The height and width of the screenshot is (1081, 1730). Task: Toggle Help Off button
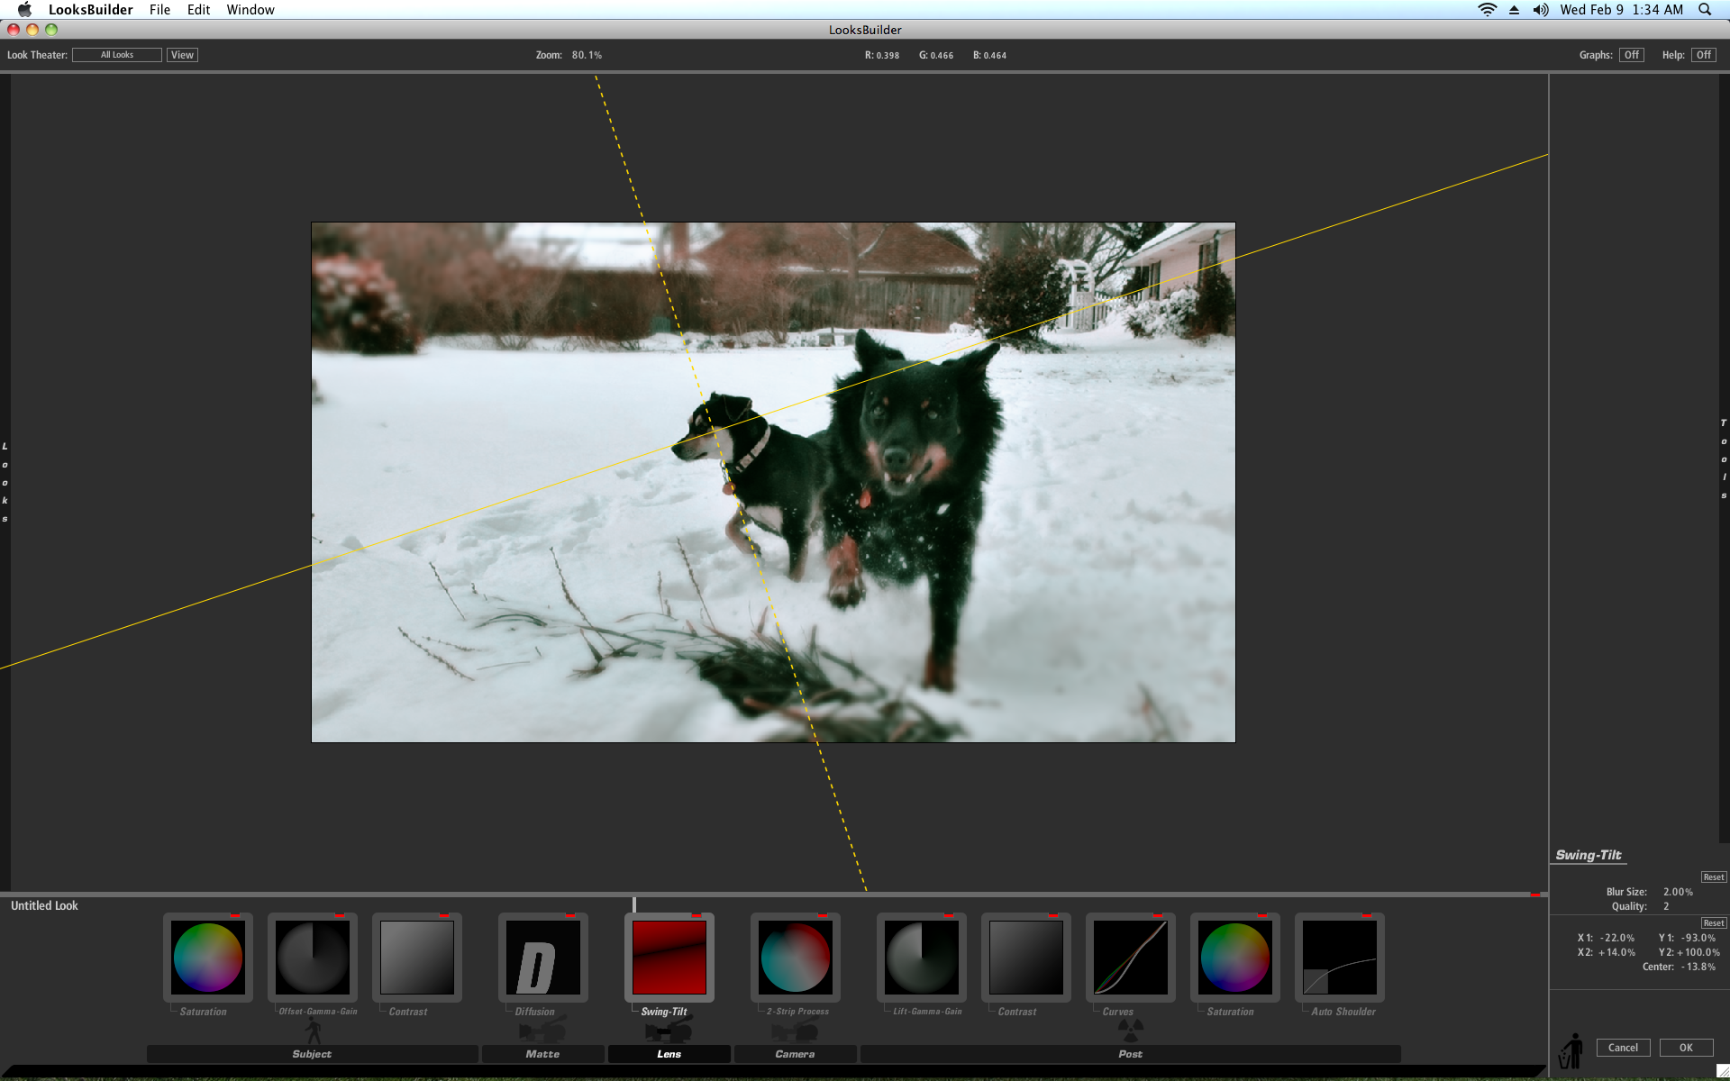click(1704, 55)
